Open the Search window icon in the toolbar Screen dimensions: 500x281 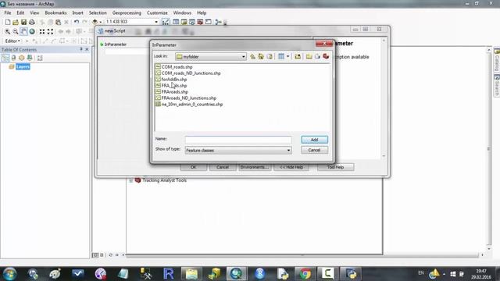(x=192, y=22)
